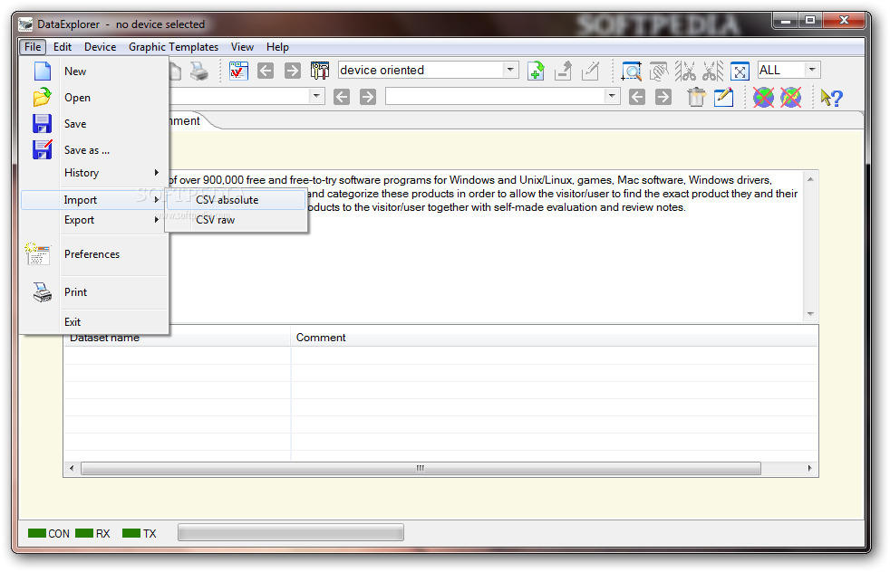
Task: Open the partially hidden second-row combo box arrow
Action: point(316,96)
